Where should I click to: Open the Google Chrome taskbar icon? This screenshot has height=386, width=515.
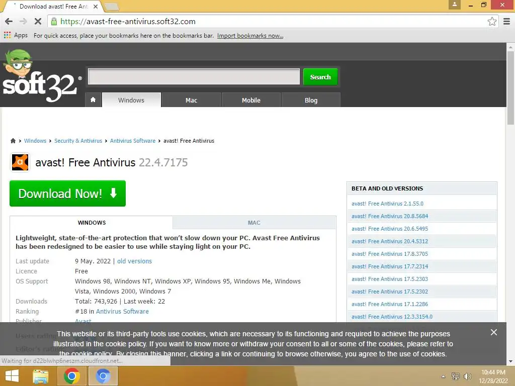[71, 376]
